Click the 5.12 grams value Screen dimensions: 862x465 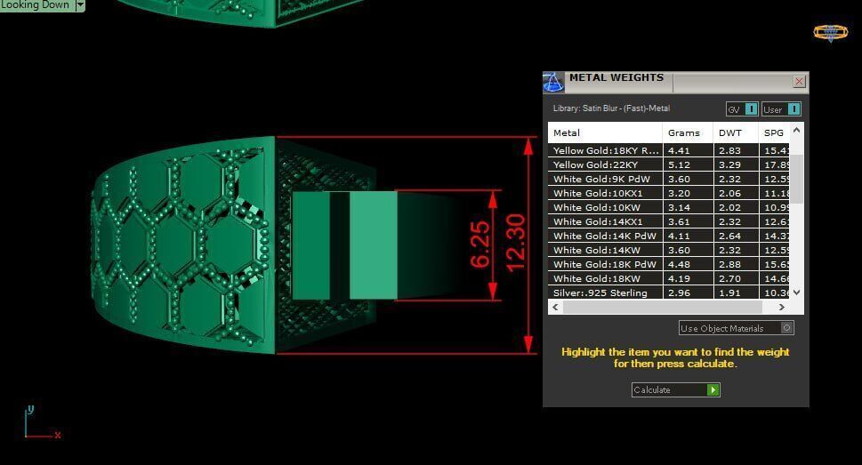(679, 164)
